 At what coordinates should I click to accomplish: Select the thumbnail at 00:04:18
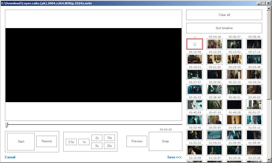click(x=215, y=44)
